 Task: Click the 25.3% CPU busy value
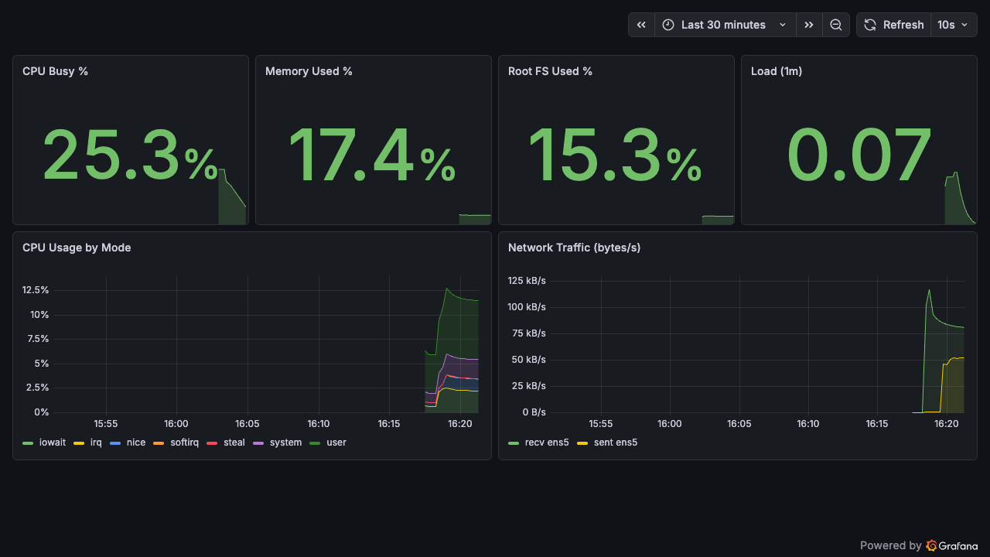tap(130, 156)
